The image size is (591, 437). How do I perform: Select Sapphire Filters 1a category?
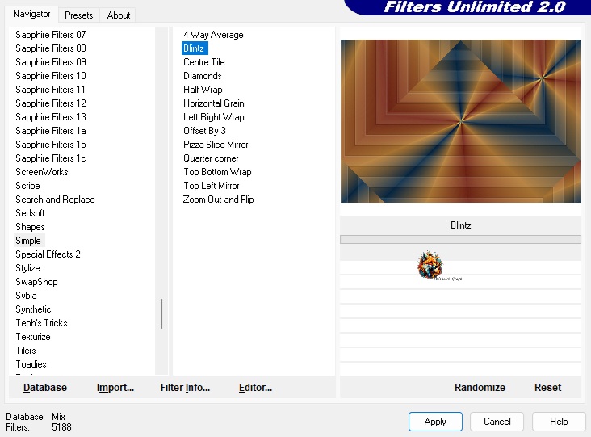[51, 131]
